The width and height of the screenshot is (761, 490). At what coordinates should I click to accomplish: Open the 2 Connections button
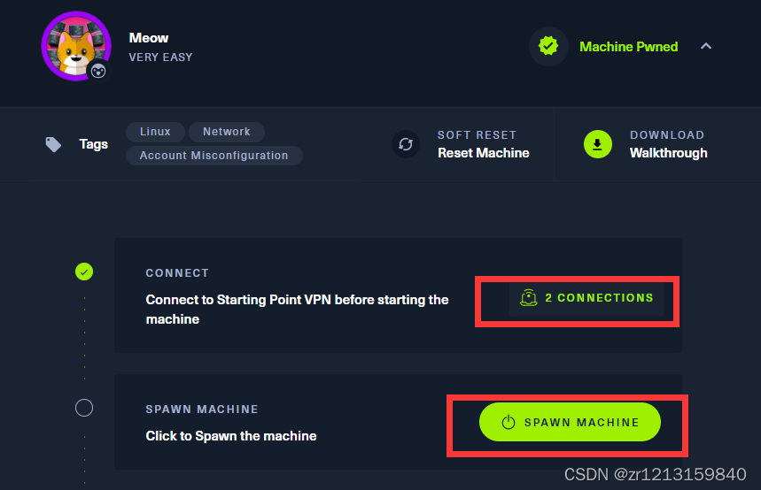click(x=586, y=297)
